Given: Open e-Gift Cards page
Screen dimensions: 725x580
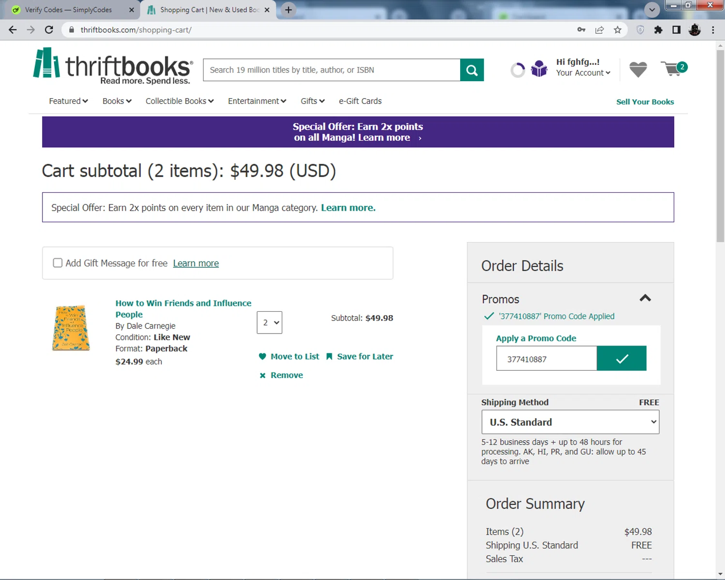Looking at the screenshot, I should [x=360, y=101].
